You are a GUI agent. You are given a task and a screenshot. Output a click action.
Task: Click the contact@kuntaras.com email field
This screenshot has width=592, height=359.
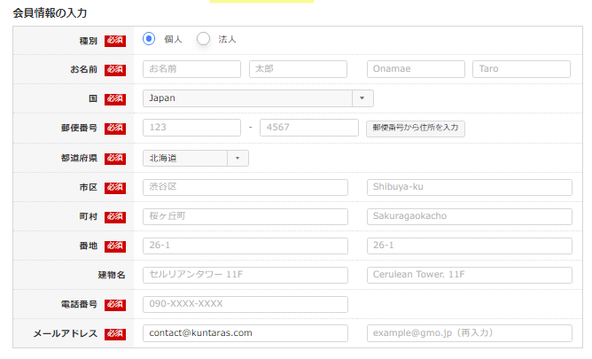245,333
